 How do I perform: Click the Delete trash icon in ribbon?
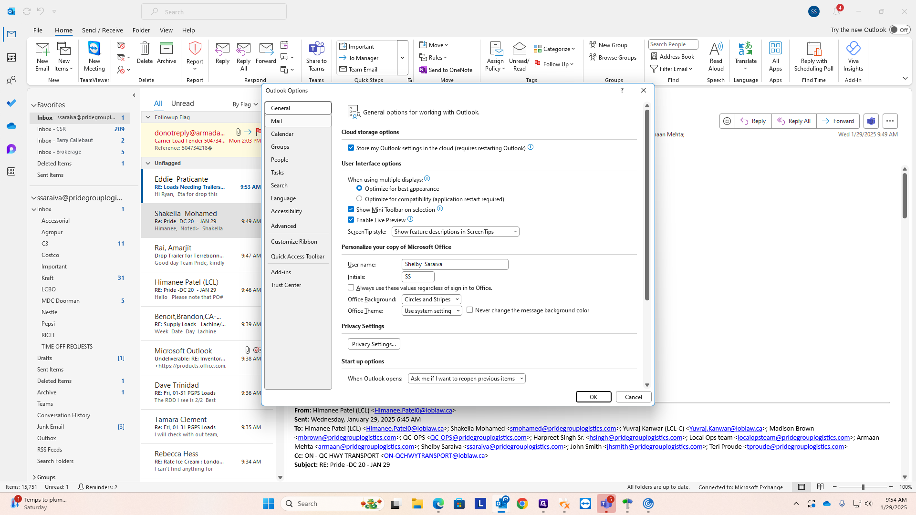tap(145, 48)
